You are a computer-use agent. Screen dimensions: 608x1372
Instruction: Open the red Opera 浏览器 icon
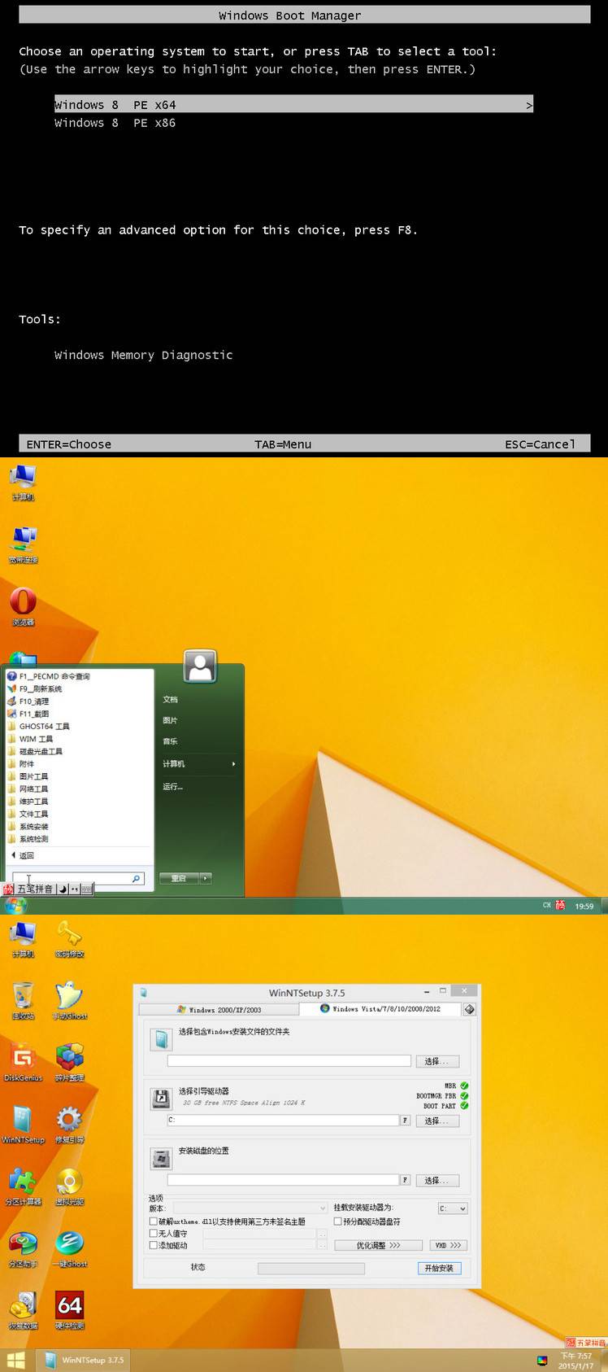coord(23,602)
